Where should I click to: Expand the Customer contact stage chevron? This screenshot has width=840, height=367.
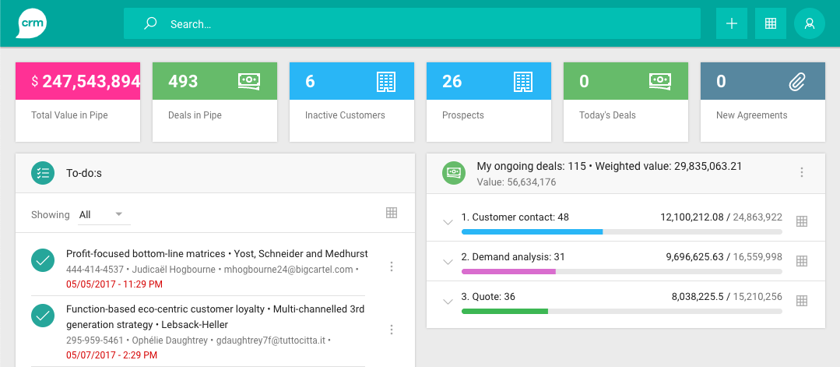tap(448, 222)
